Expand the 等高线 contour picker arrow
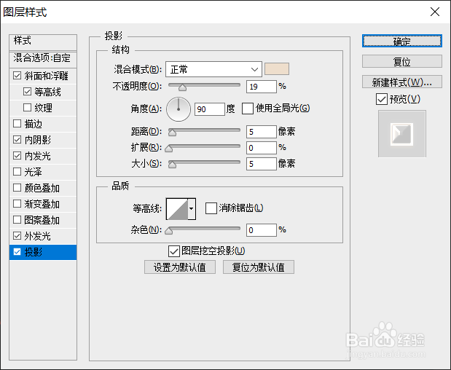451x370 pixels. [192, 209]
